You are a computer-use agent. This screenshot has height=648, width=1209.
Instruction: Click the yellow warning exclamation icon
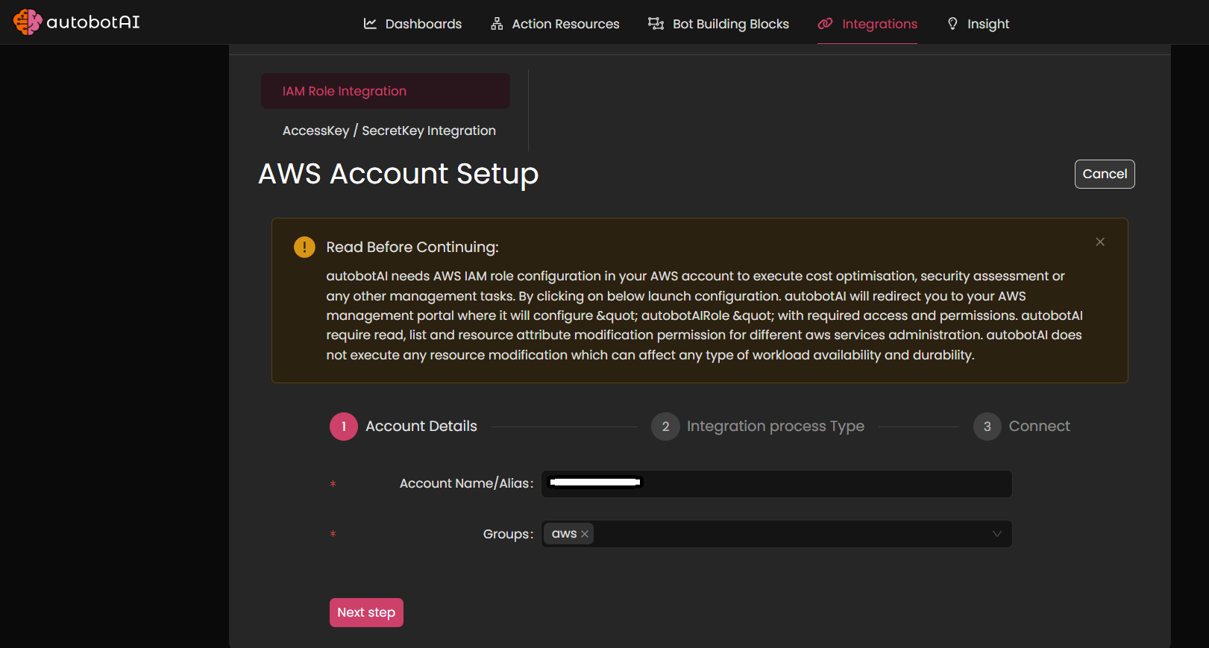[304, 247]
